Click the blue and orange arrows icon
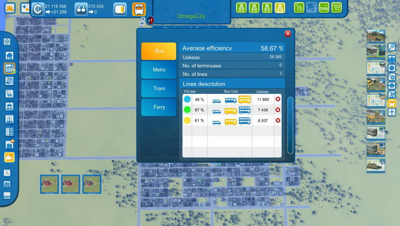The image size is (400, 226). point(25,8)
